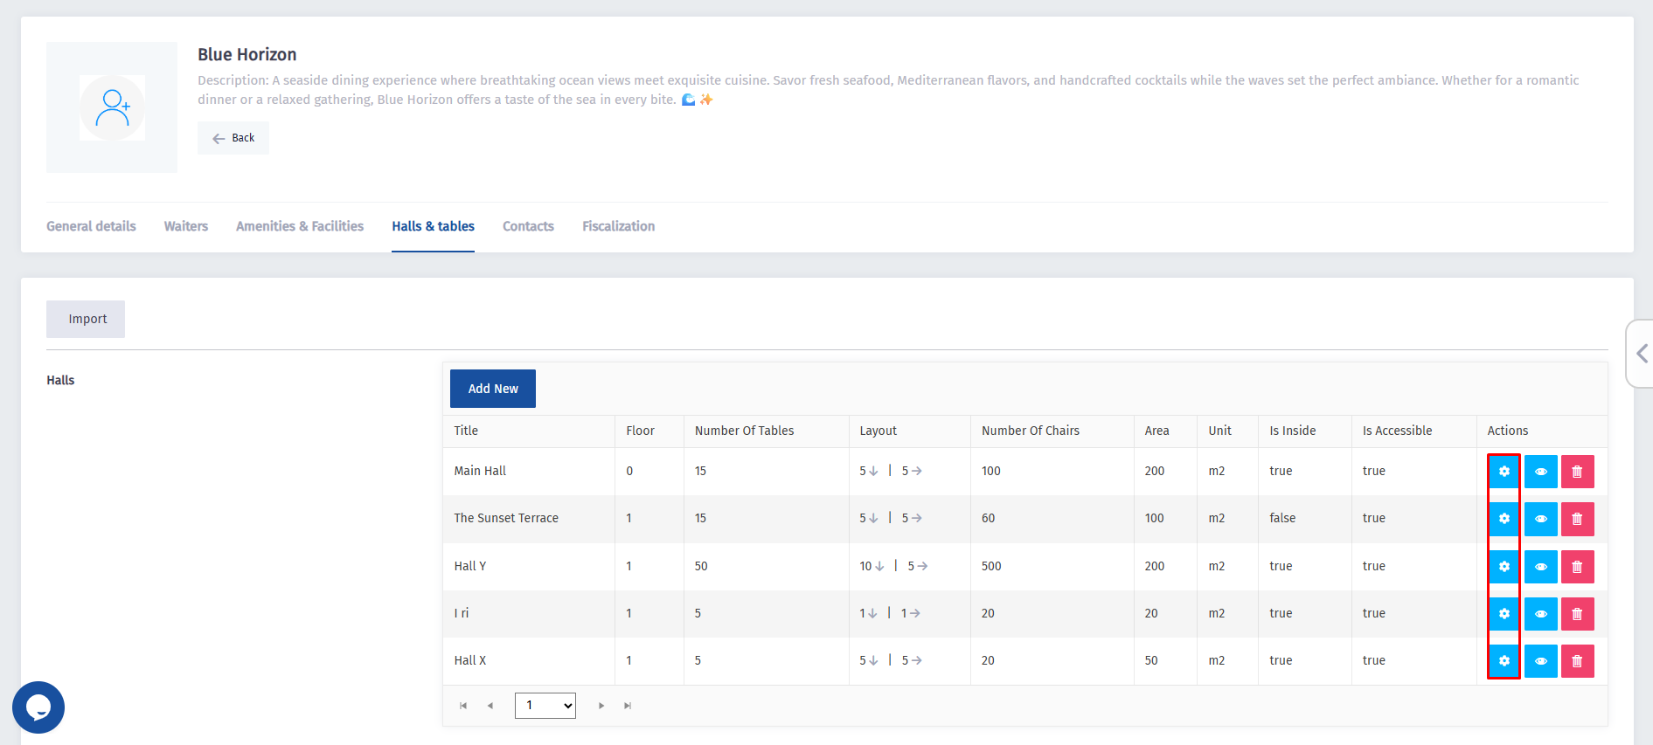Jump to last page in pagination
Screen dimensions: 1653x745
coord(628,706)
